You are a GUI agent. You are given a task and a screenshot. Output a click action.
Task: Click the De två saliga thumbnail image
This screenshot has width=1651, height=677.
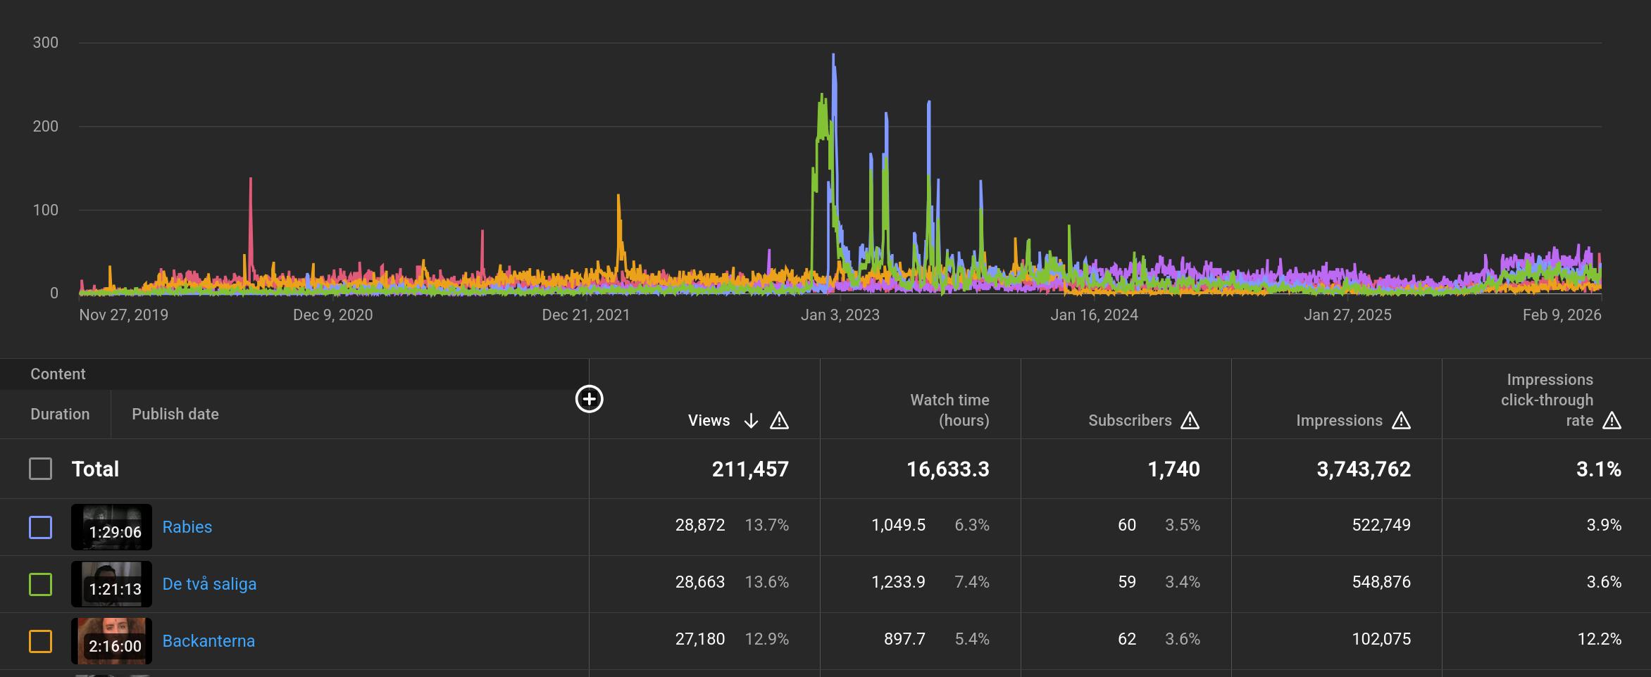pos(111,584)
